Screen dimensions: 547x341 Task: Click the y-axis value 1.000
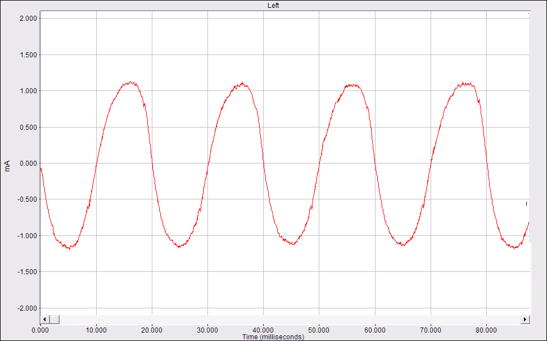tap(28, 91)
